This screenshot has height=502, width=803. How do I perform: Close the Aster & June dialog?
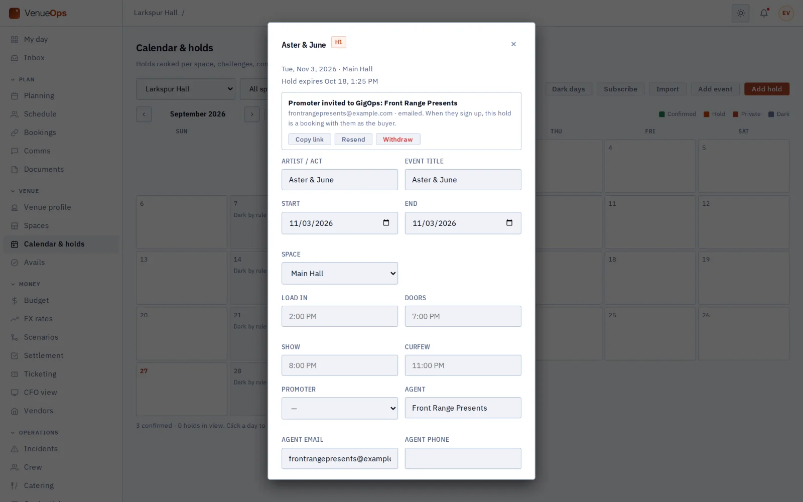[513, 44]
